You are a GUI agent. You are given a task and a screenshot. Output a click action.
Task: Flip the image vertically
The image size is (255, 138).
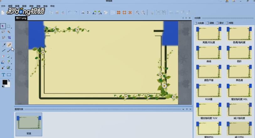click(88, 13)
